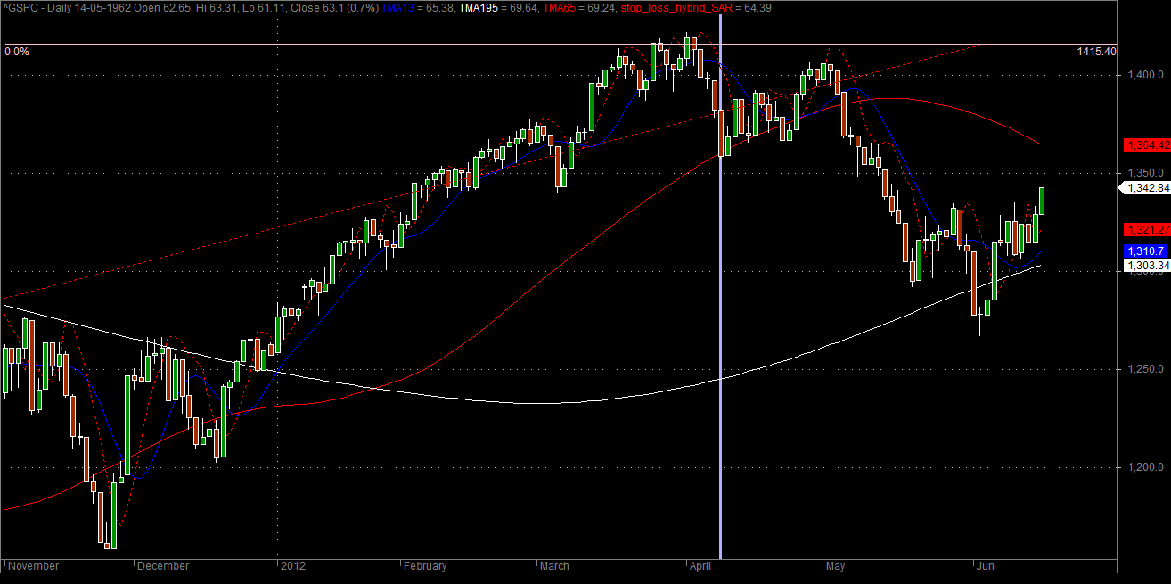Click the Jun label on the time axis
The height and width of the screenshot is (584, 1171).
point(984,566)
